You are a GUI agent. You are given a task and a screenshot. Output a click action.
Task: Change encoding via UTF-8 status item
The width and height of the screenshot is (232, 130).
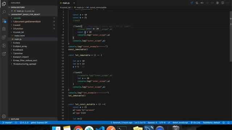pyautogui.click(x=162, y=123)
